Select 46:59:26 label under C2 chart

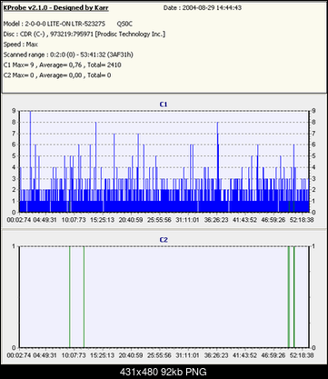pyautogui.click(x=273, y=355)
